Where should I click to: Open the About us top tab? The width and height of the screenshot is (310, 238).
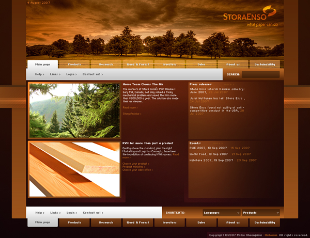233,65
